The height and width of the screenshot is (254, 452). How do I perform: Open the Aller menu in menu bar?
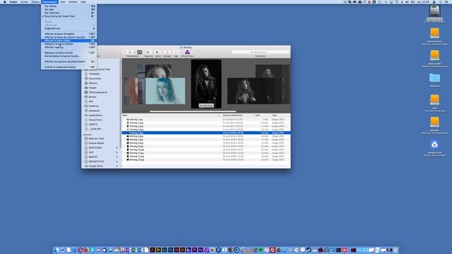pyautogui.click(x=63, y=1)
